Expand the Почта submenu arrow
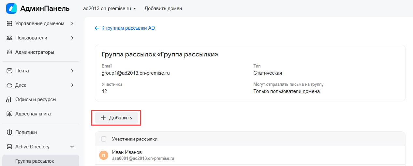Screen dimensions: 413x166 [72, 71]
